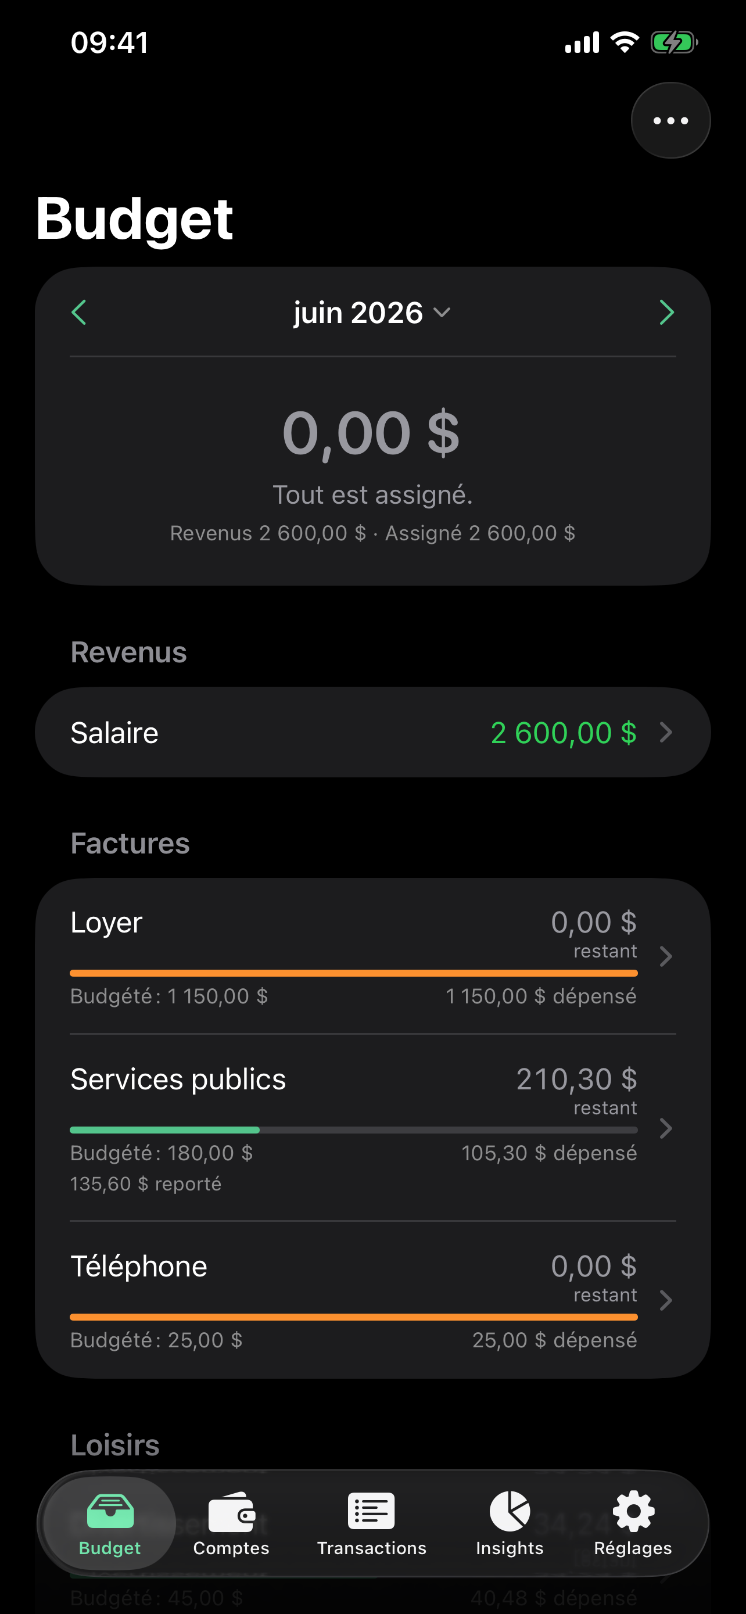Tap the 0,00 $ Tout est assigné summary
Viewport: 746px width, 1614px height.
[372, 454]
